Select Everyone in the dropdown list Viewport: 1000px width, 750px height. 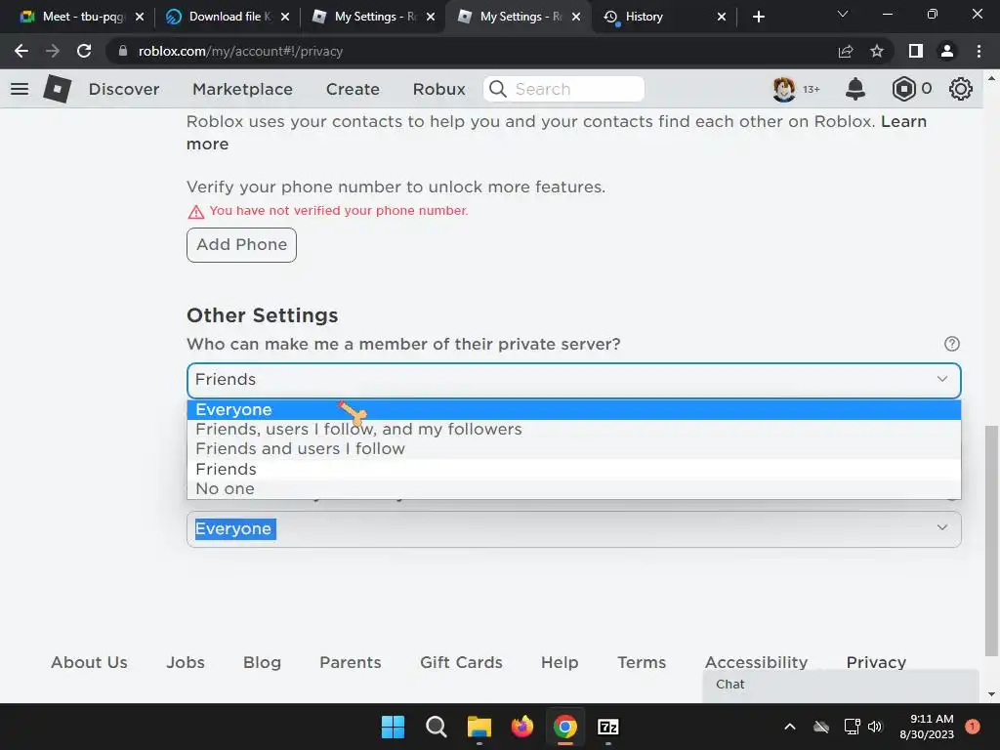[x=574, y=410]
